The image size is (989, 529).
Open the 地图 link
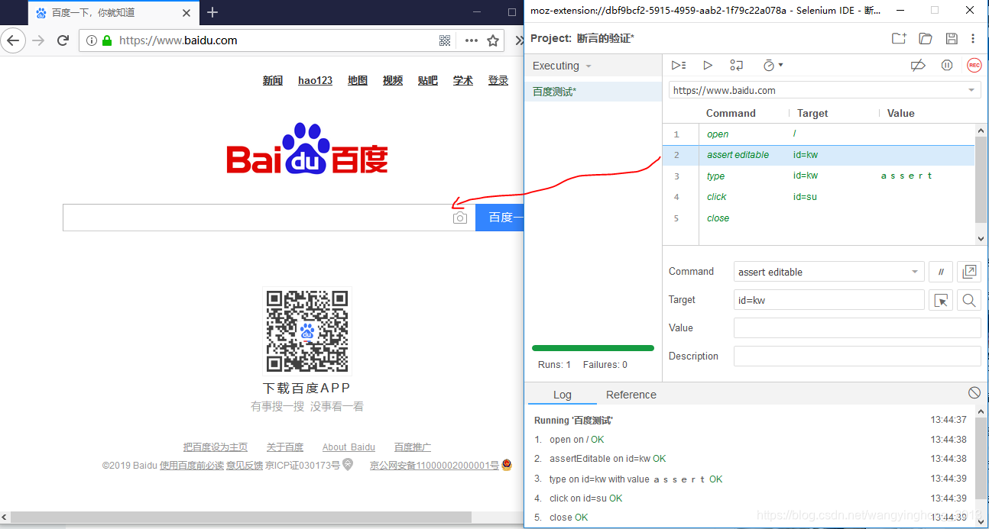click(358, 80)
